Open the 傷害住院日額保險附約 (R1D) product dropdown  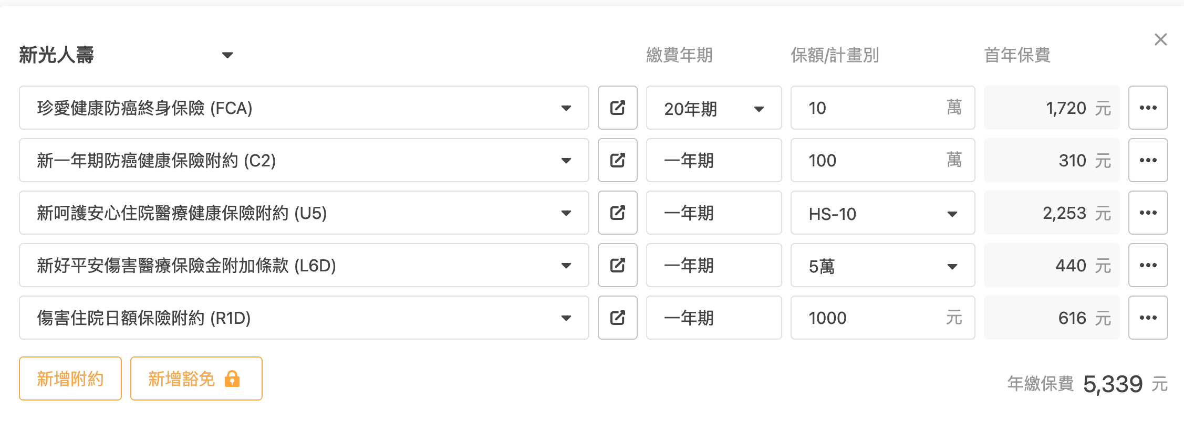click(304, 318)
